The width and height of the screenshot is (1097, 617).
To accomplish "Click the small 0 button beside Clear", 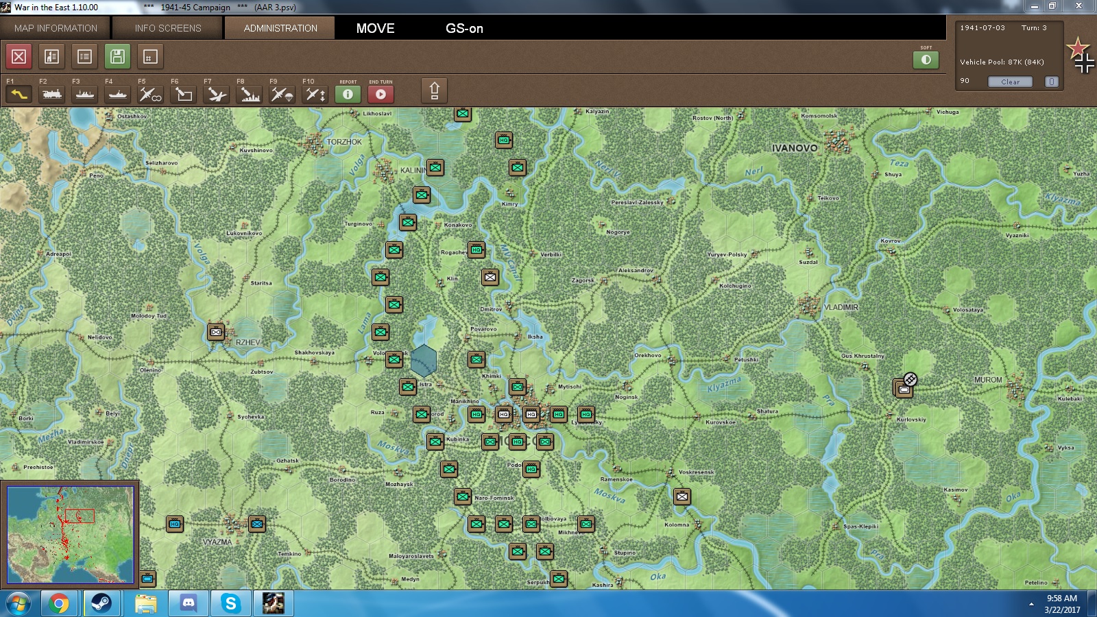I will pos(1052,82).
